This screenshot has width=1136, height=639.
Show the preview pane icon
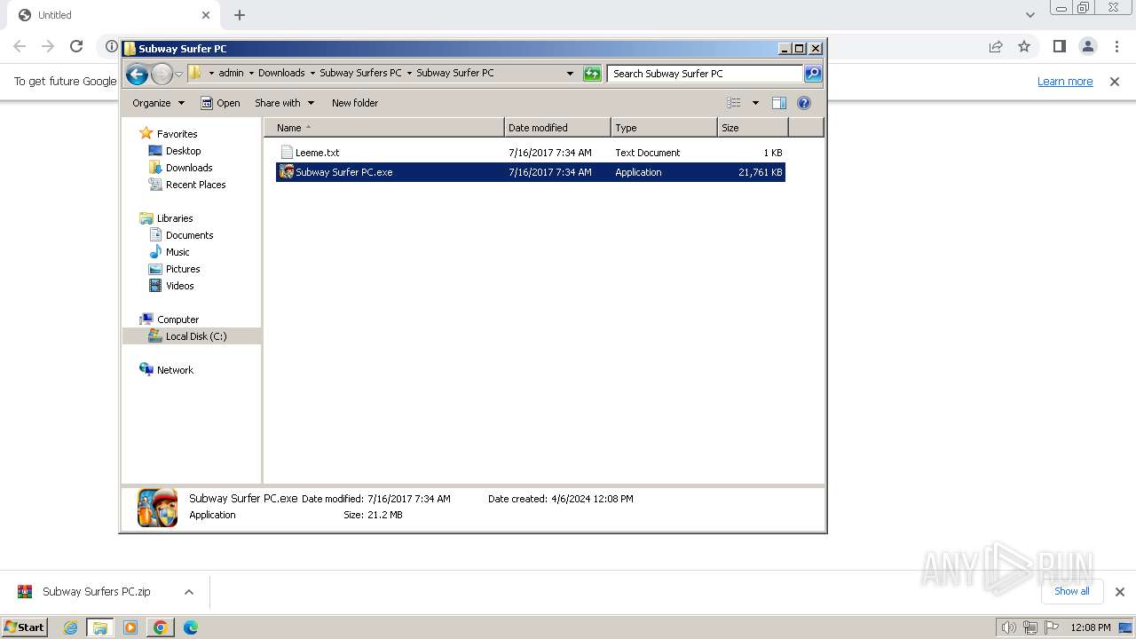click(779, 103)
